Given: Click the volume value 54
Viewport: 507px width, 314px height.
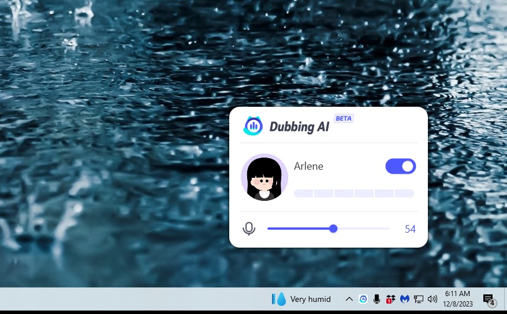Looking at the screenshot, I should pyautogui.click(x=410, y=229).
